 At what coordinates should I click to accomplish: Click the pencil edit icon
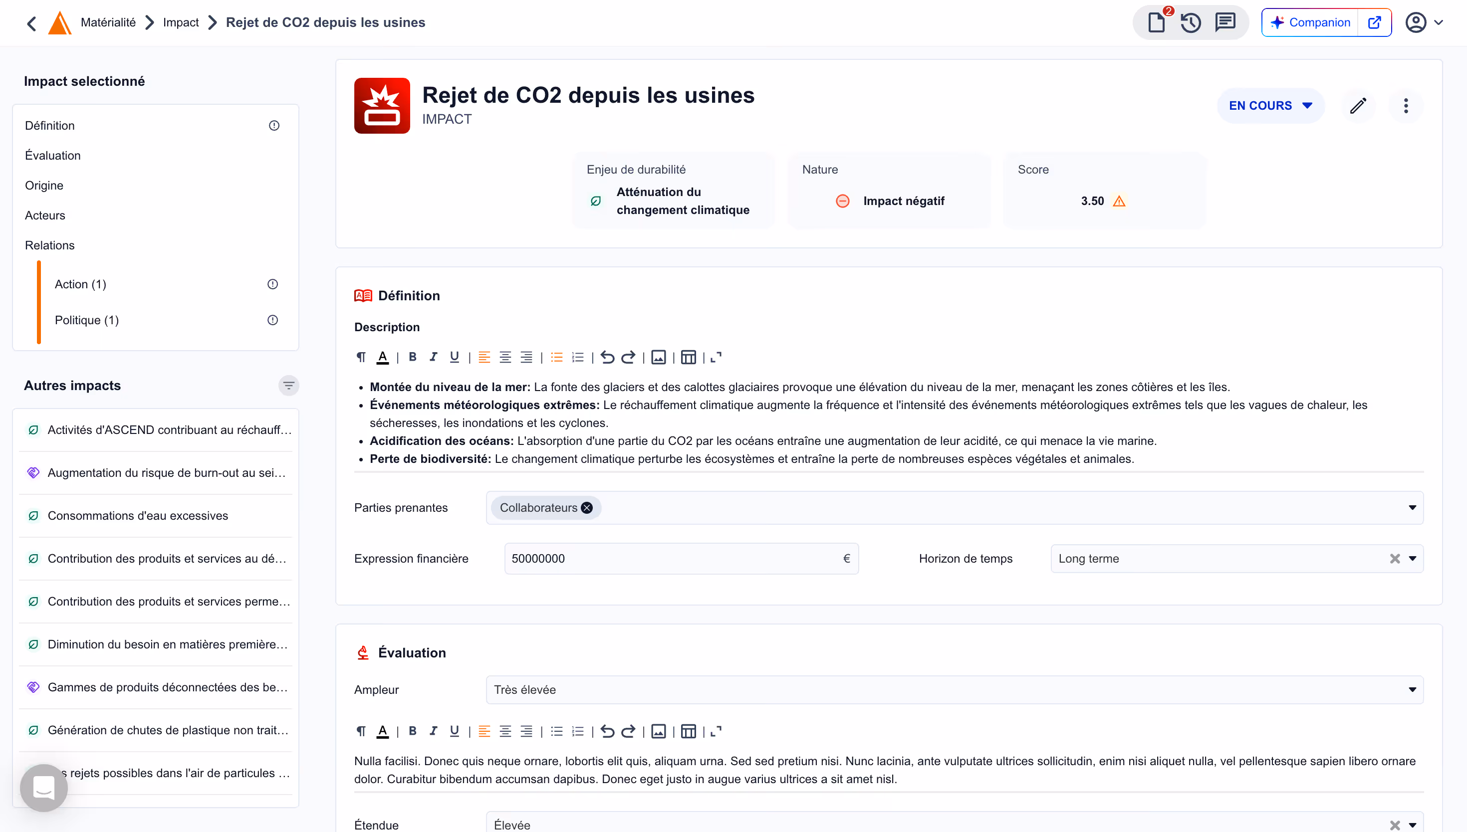(1358, 106)
